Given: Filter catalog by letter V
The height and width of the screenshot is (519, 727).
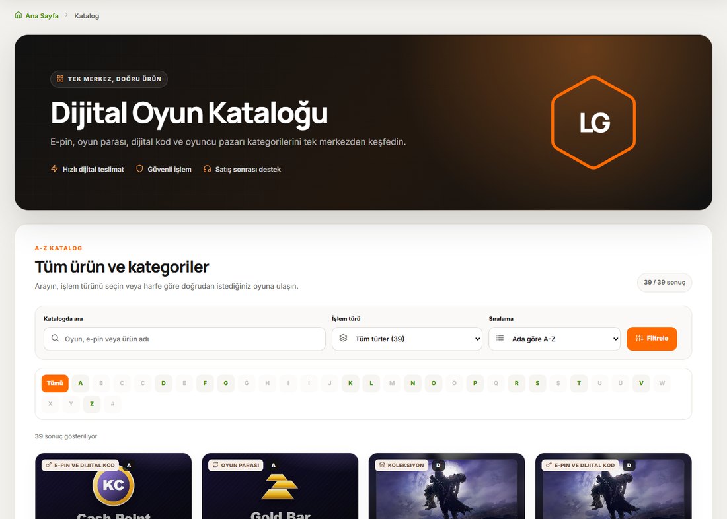Looking at the screenshot, I should (641, 383).
